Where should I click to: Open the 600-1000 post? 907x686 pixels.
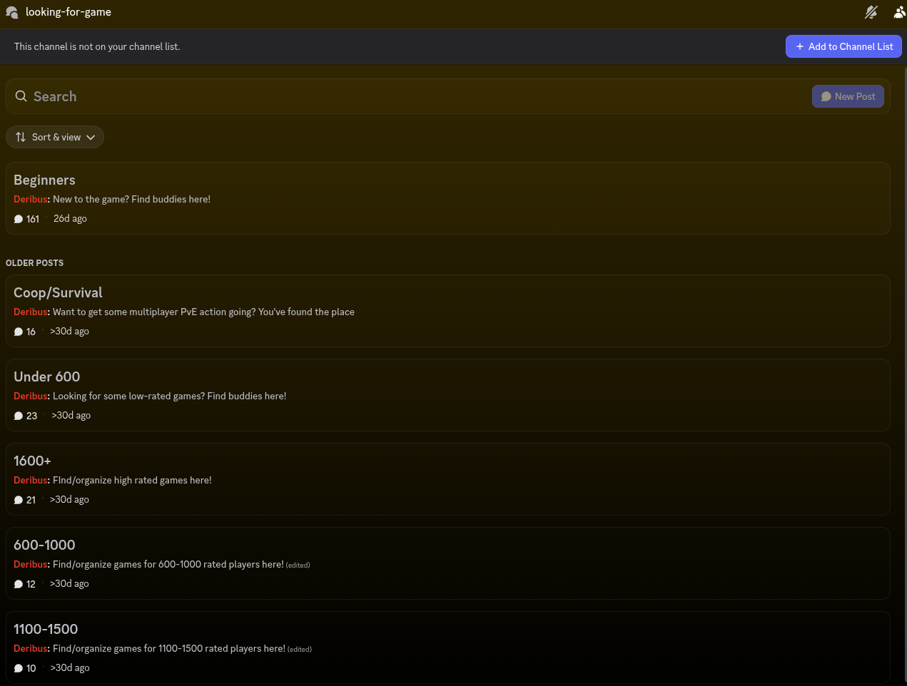[x=448, y=563]
